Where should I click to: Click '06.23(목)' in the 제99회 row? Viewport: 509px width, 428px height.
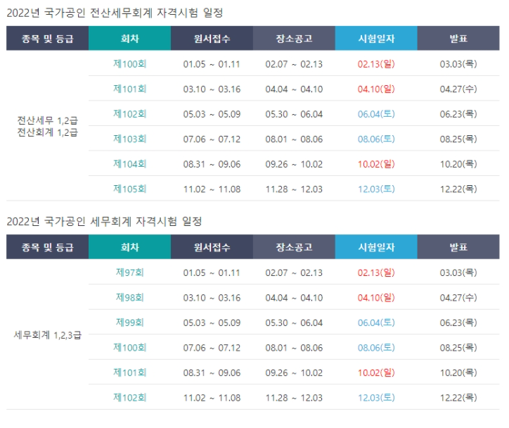point(458,322)
